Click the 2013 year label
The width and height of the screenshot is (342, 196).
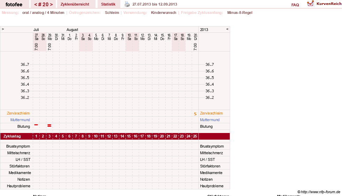pos(204,30)
